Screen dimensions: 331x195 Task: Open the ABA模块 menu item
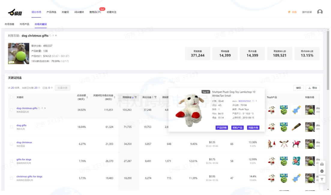pyautogui.click(x=79, y=12)
